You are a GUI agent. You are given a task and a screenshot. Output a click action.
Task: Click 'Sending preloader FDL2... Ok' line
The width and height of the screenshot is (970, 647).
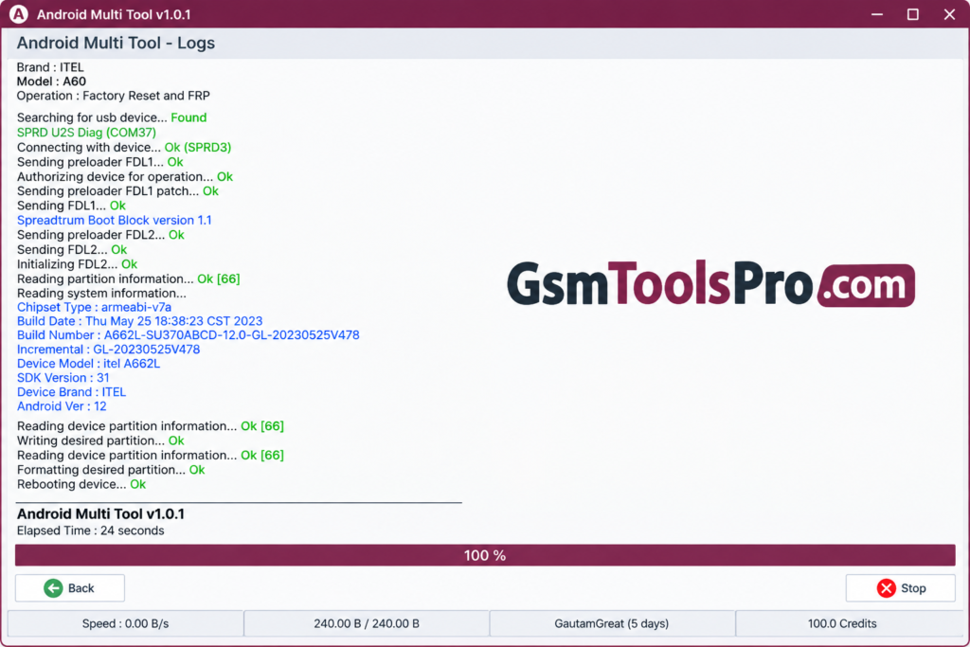click(x=100, y=235)
